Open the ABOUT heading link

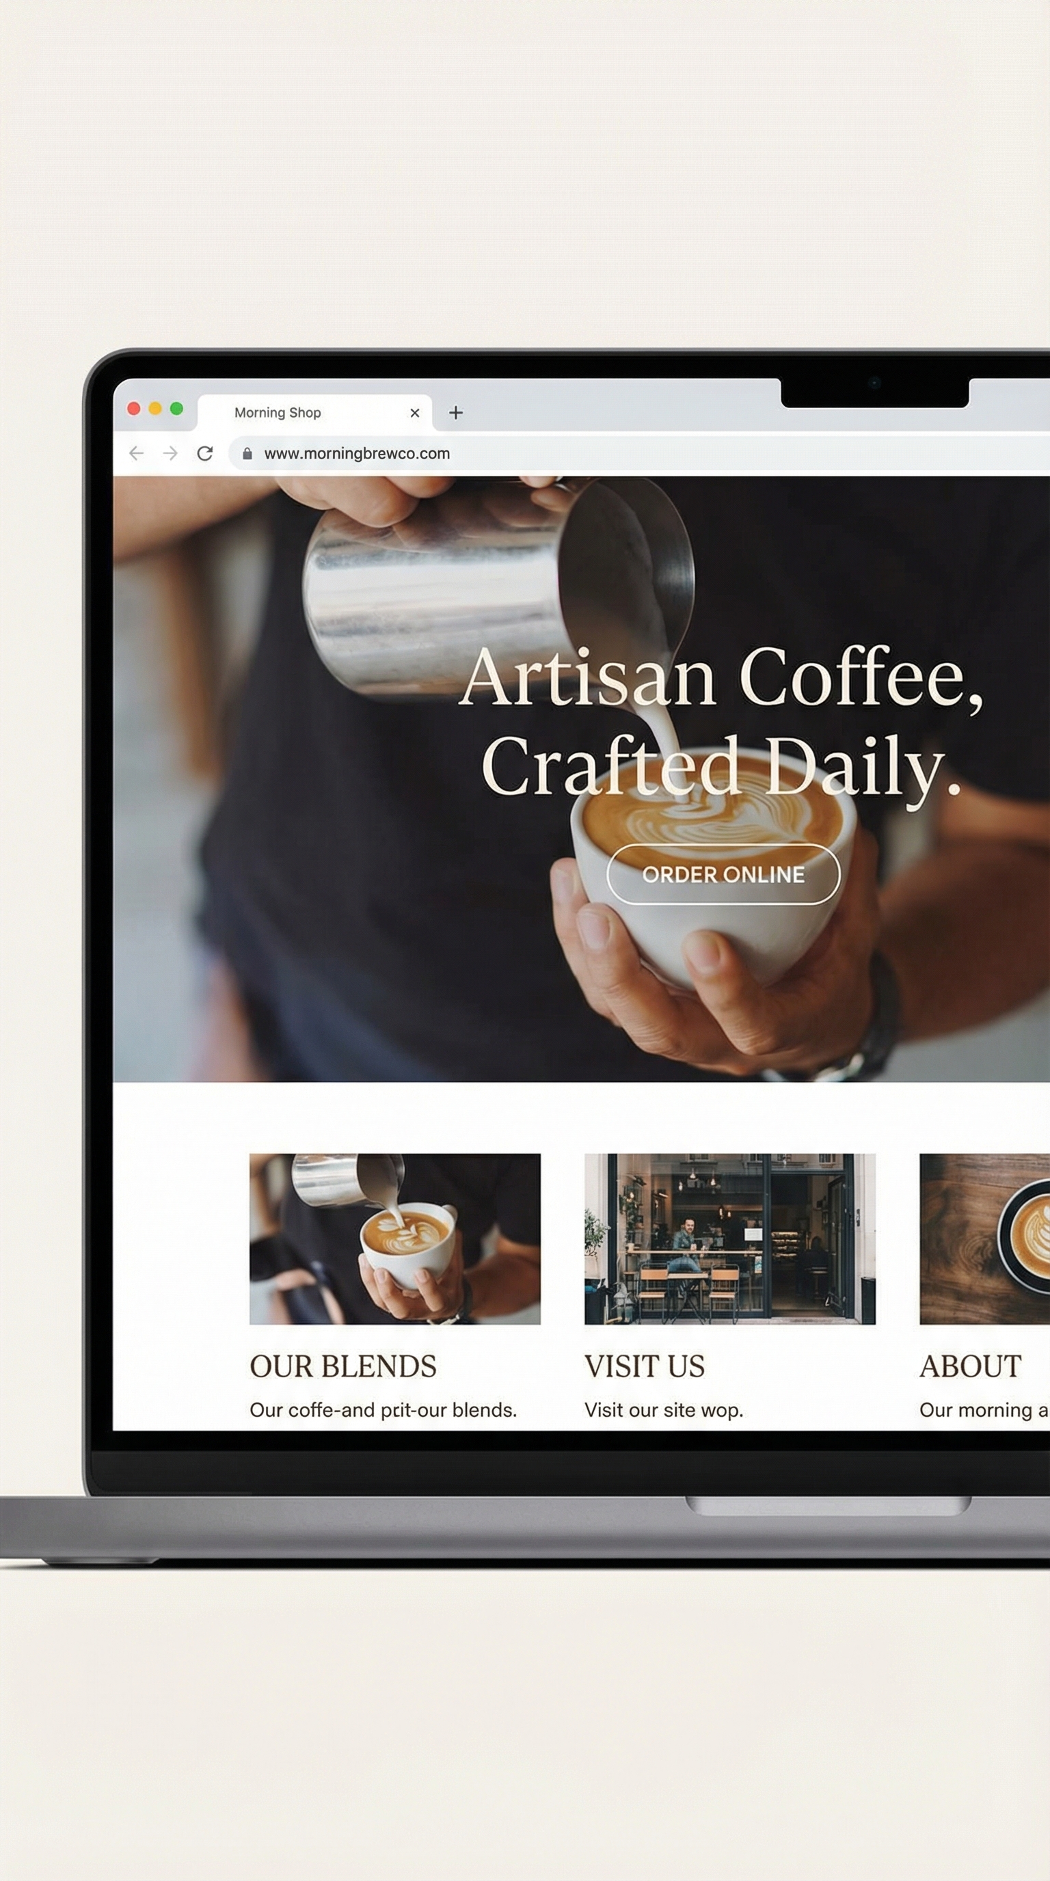click(971, 1366)
